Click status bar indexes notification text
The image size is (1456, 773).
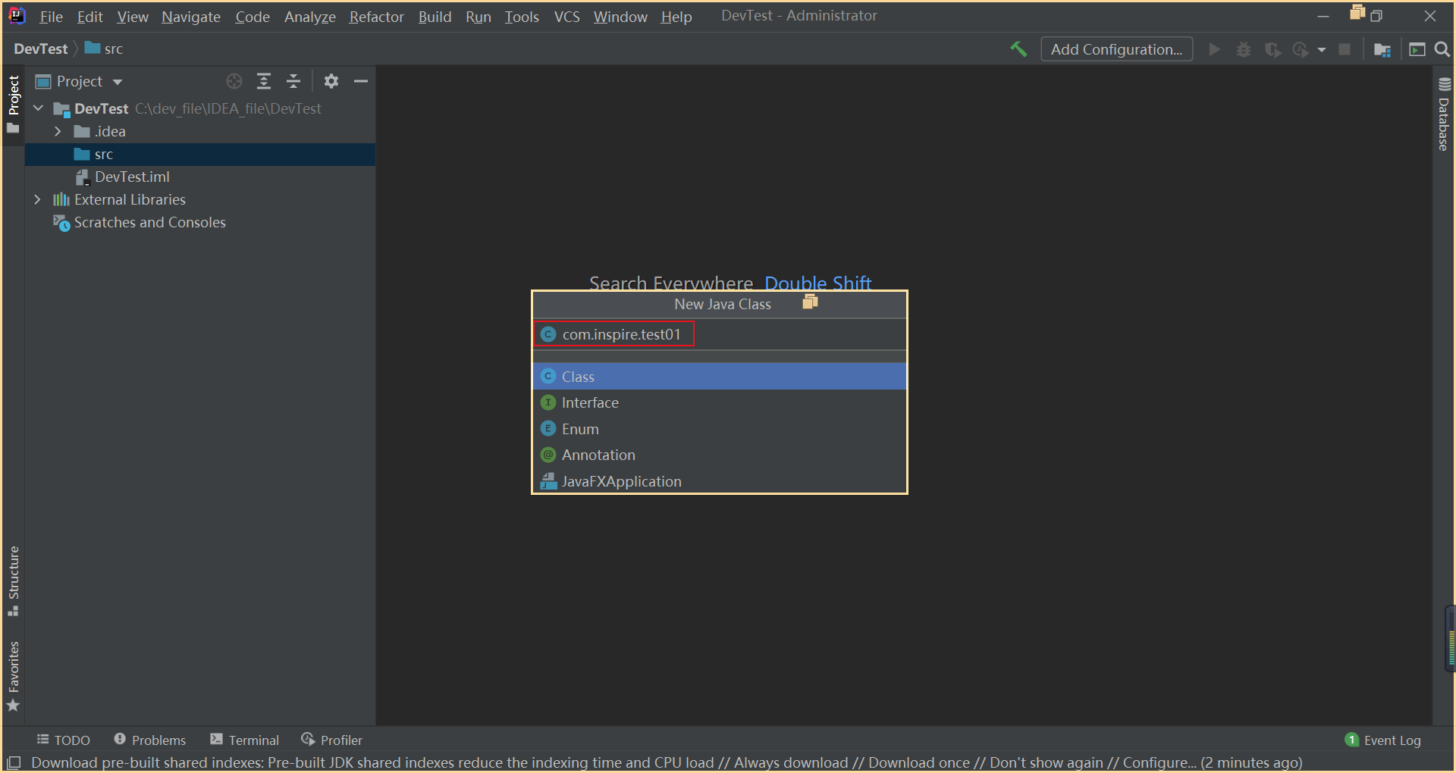tap(667, 762)
